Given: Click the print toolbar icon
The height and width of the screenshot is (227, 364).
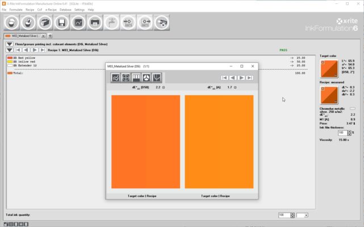Looking at the screenshot, I should [95, 23].
